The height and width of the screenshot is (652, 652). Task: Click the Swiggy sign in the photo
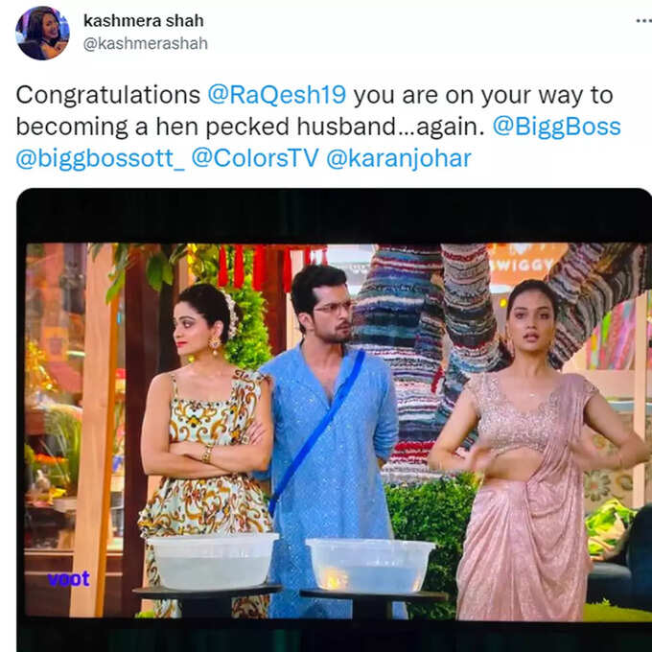(526, 264)
